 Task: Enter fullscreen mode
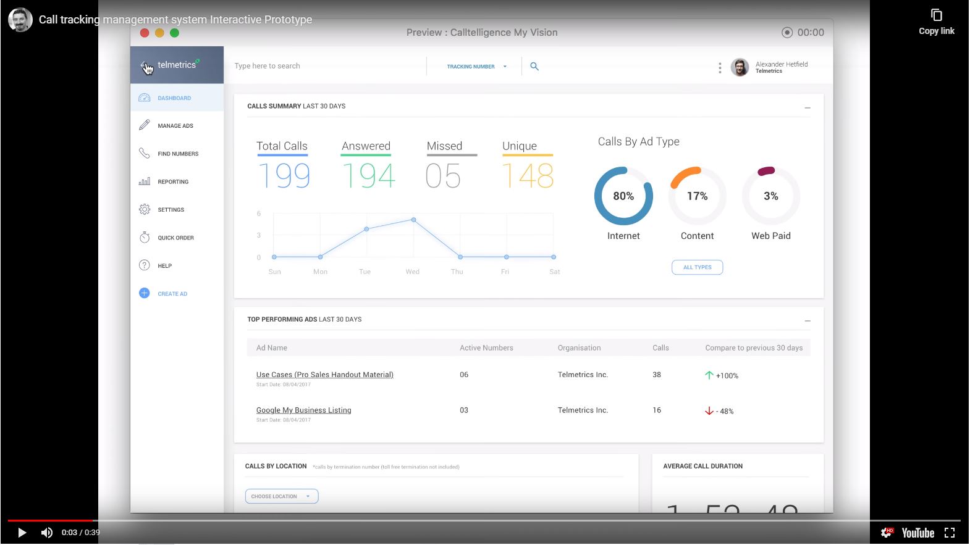(950, 533)
